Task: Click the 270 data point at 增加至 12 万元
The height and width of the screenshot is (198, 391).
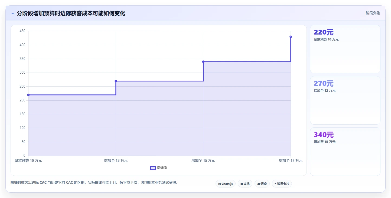Action: pyautogui.click(x=116, y=81)
